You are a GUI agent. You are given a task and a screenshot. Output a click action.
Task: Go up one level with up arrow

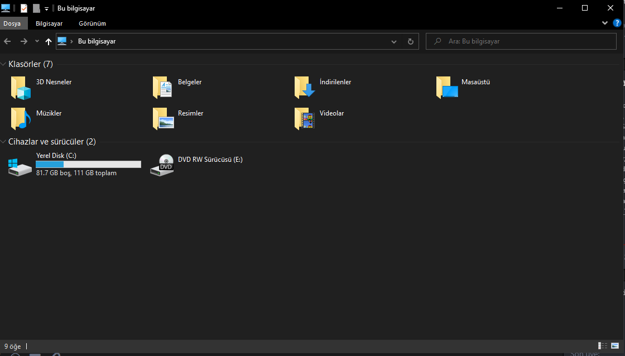(x=49, y=41)
